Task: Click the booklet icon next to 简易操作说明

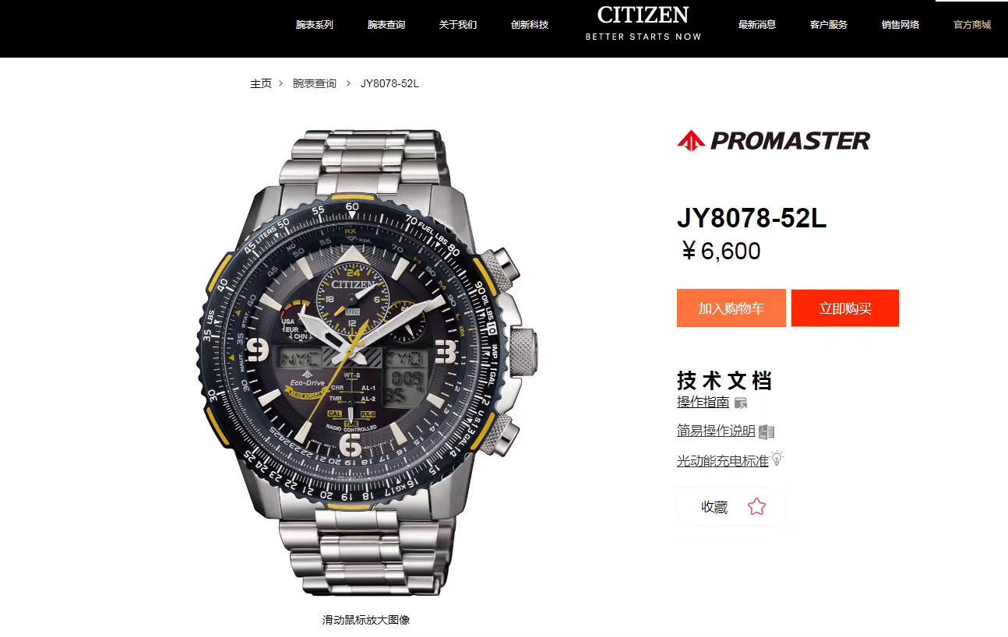Action: tap(767, 431)
